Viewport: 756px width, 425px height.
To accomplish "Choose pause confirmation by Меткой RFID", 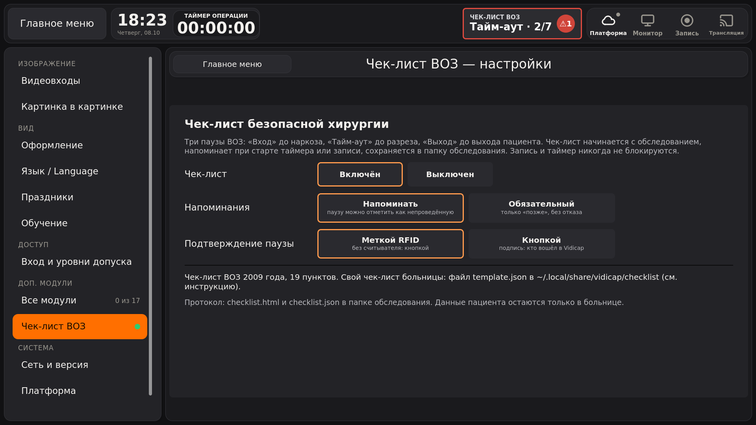I will pos(390,244).
